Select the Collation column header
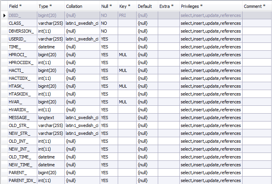 82,6
